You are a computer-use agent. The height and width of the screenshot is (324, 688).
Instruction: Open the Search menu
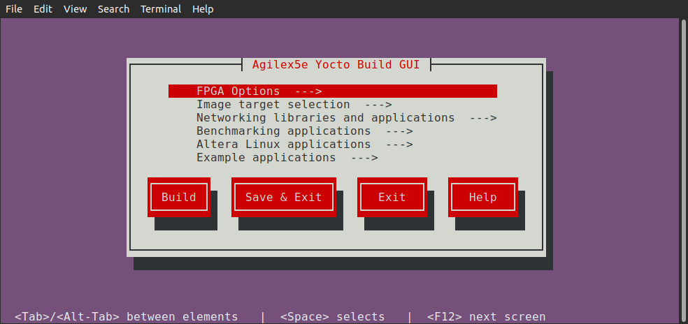[113, 9]
